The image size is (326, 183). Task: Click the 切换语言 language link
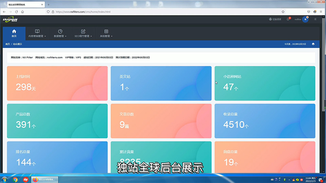coord(277,19)
